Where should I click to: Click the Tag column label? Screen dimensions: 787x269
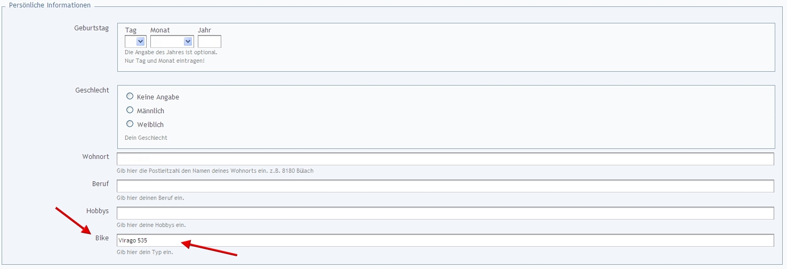click(131, 30)
